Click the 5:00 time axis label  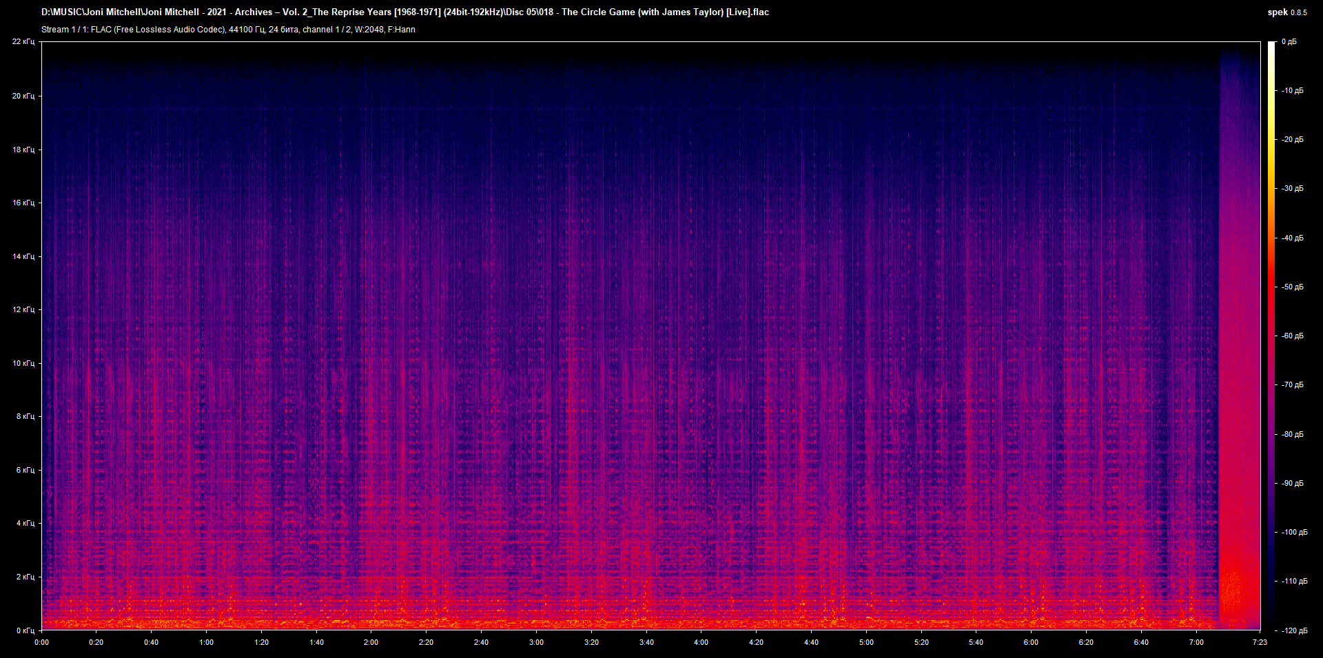point(866,642)
